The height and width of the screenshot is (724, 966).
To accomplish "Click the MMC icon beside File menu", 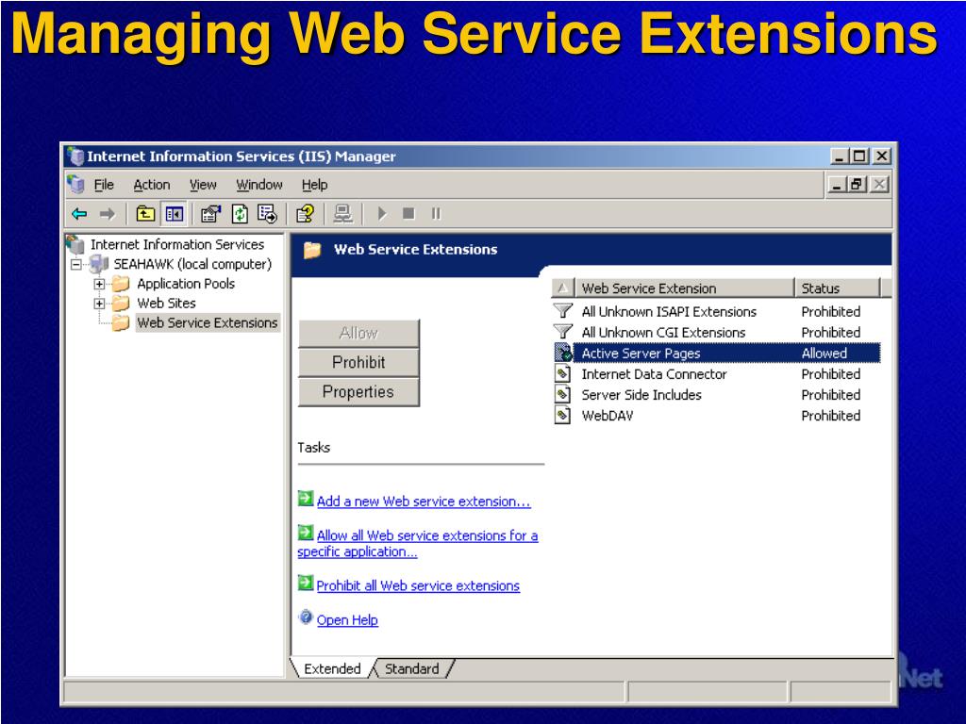I will (x=75, y=184).
